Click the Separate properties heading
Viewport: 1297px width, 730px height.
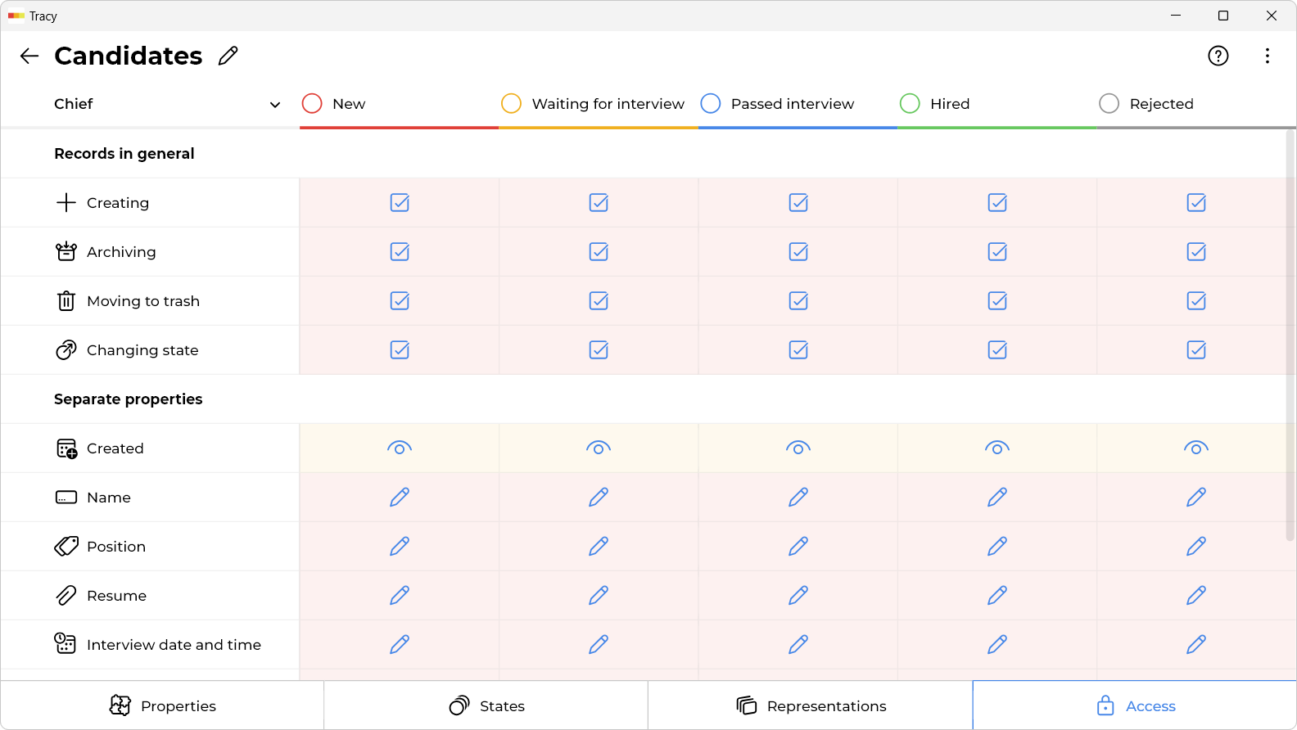(129, 399)
